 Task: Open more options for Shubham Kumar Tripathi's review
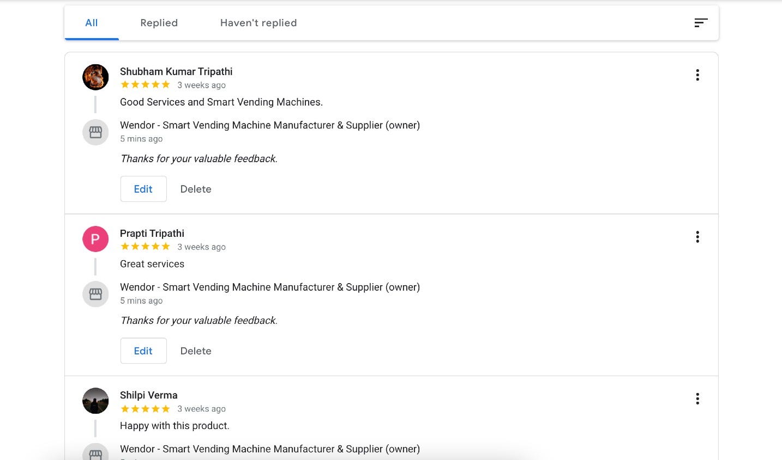[x=697, y=75]
